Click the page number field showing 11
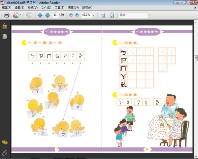Screen dimensions: 198x159 55,15
